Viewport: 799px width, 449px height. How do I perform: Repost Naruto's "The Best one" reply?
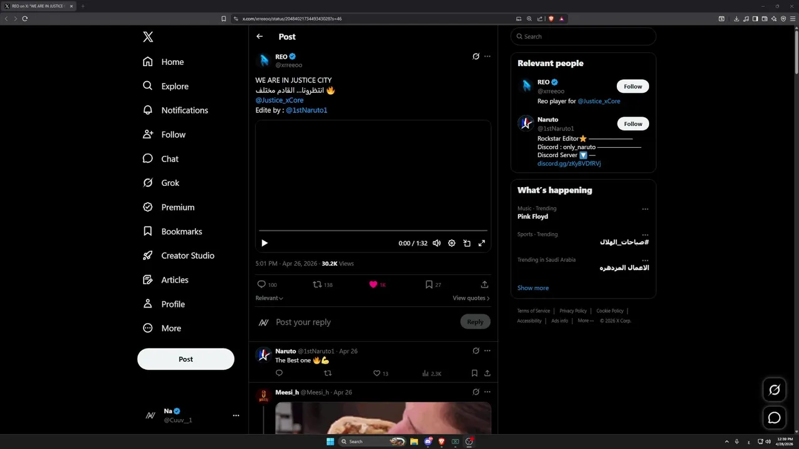point(328,374)
